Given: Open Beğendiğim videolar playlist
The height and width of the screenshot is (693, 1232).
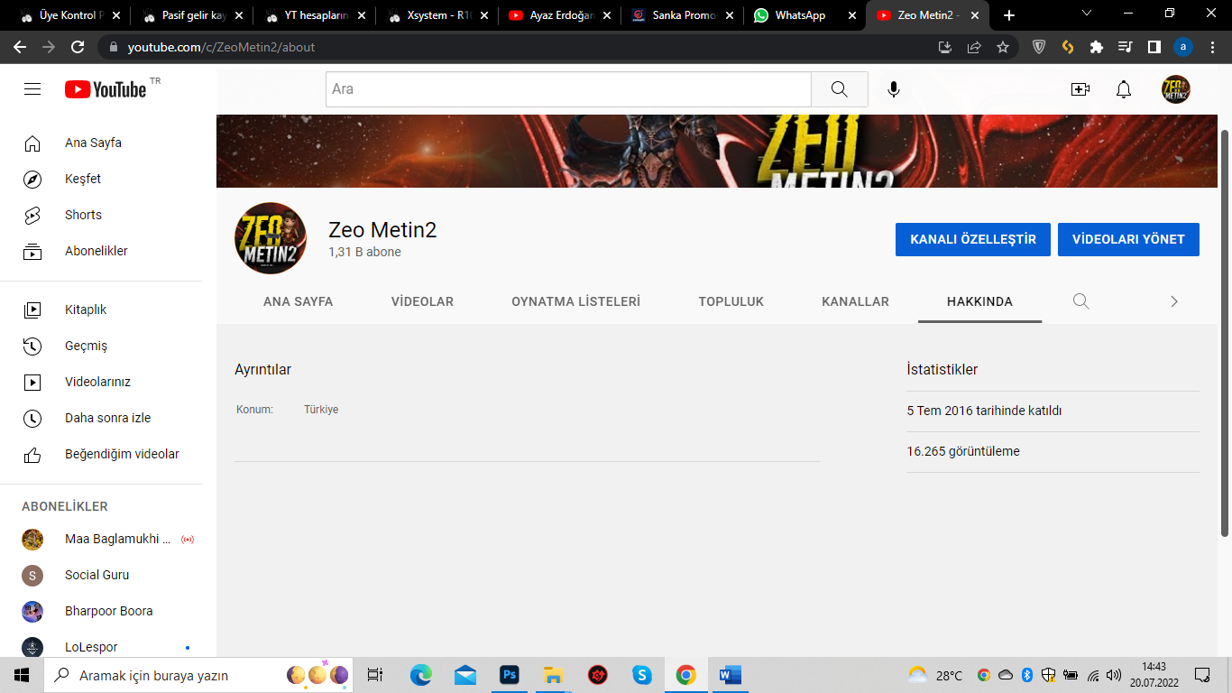Looking at the screenshot, I should [x=108, y=454].
